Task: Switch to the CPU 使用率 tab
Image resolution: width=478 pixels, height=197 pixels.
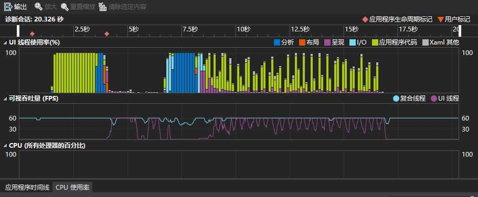Action: tap(72, 188)
